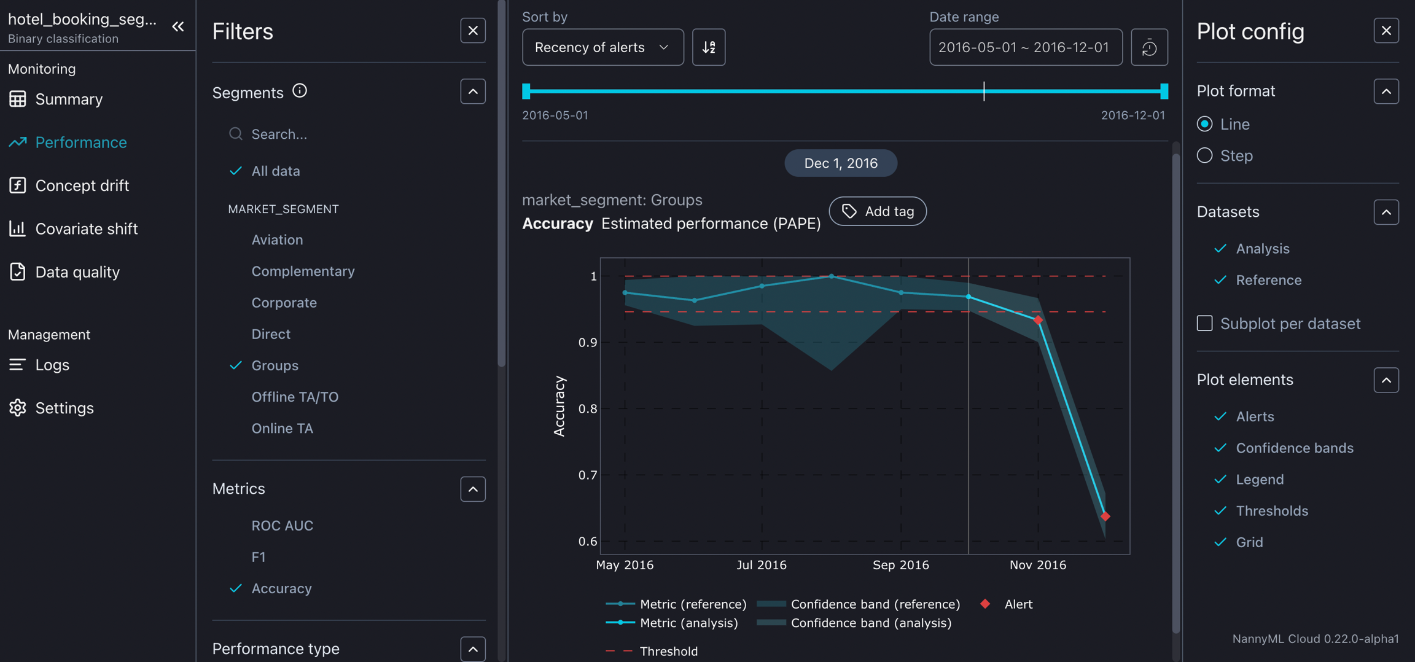Select the Step plot format
Image resolution: width=1415 pixels, height=662 pixels.
tap(1204, 156)
